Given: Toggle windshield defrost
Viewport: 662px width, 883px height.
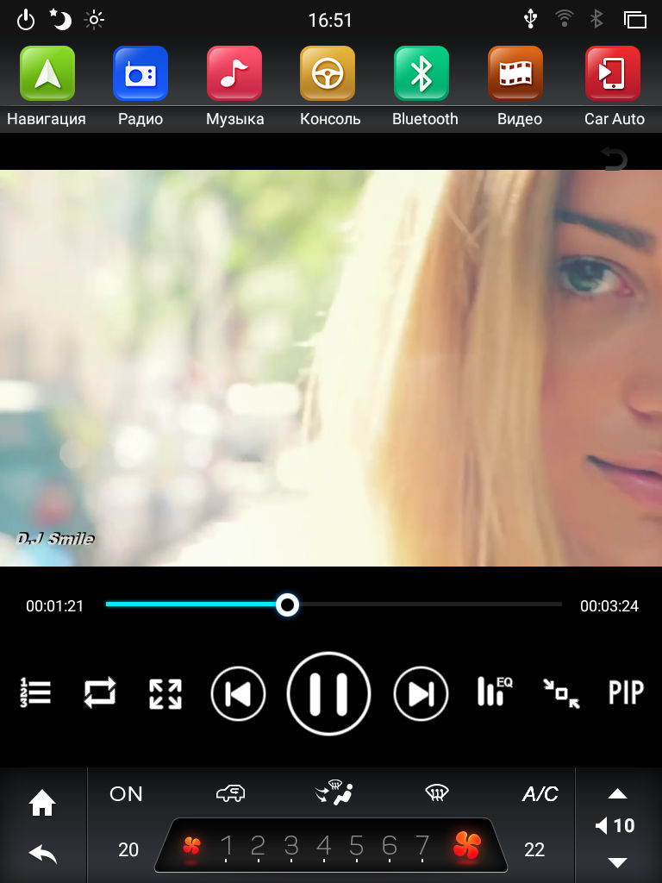Looking at the screenshot, I should pos(437,793).
